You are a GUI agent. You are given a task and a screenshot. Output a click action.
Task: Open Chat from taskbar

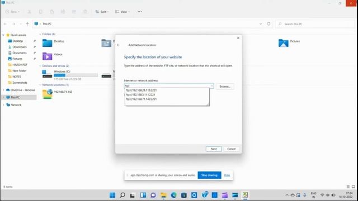coord(153,195)
